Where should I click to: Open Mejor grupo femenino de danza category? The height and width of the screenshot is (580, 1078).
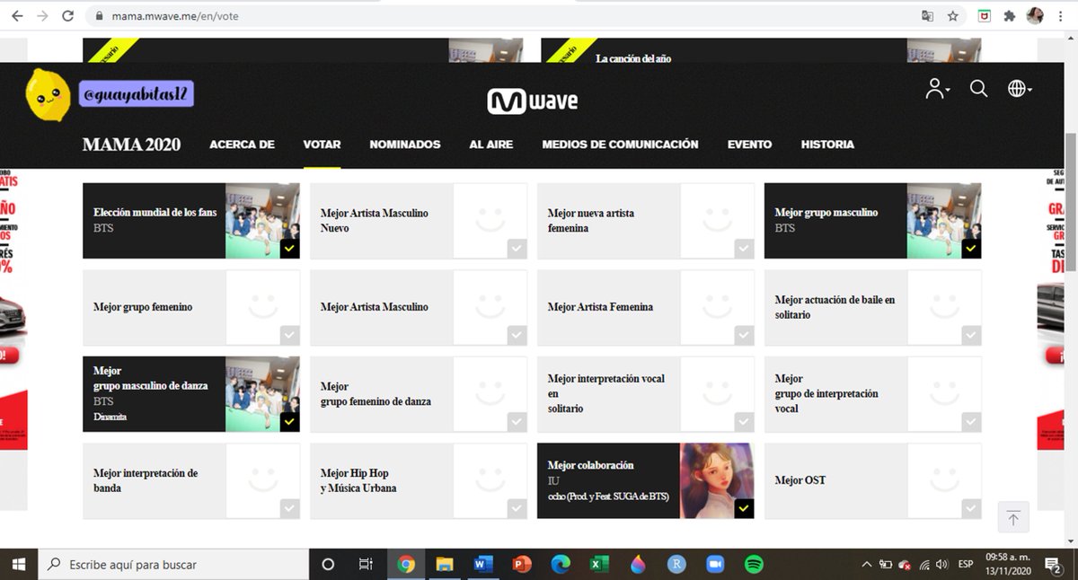[419, 394]
